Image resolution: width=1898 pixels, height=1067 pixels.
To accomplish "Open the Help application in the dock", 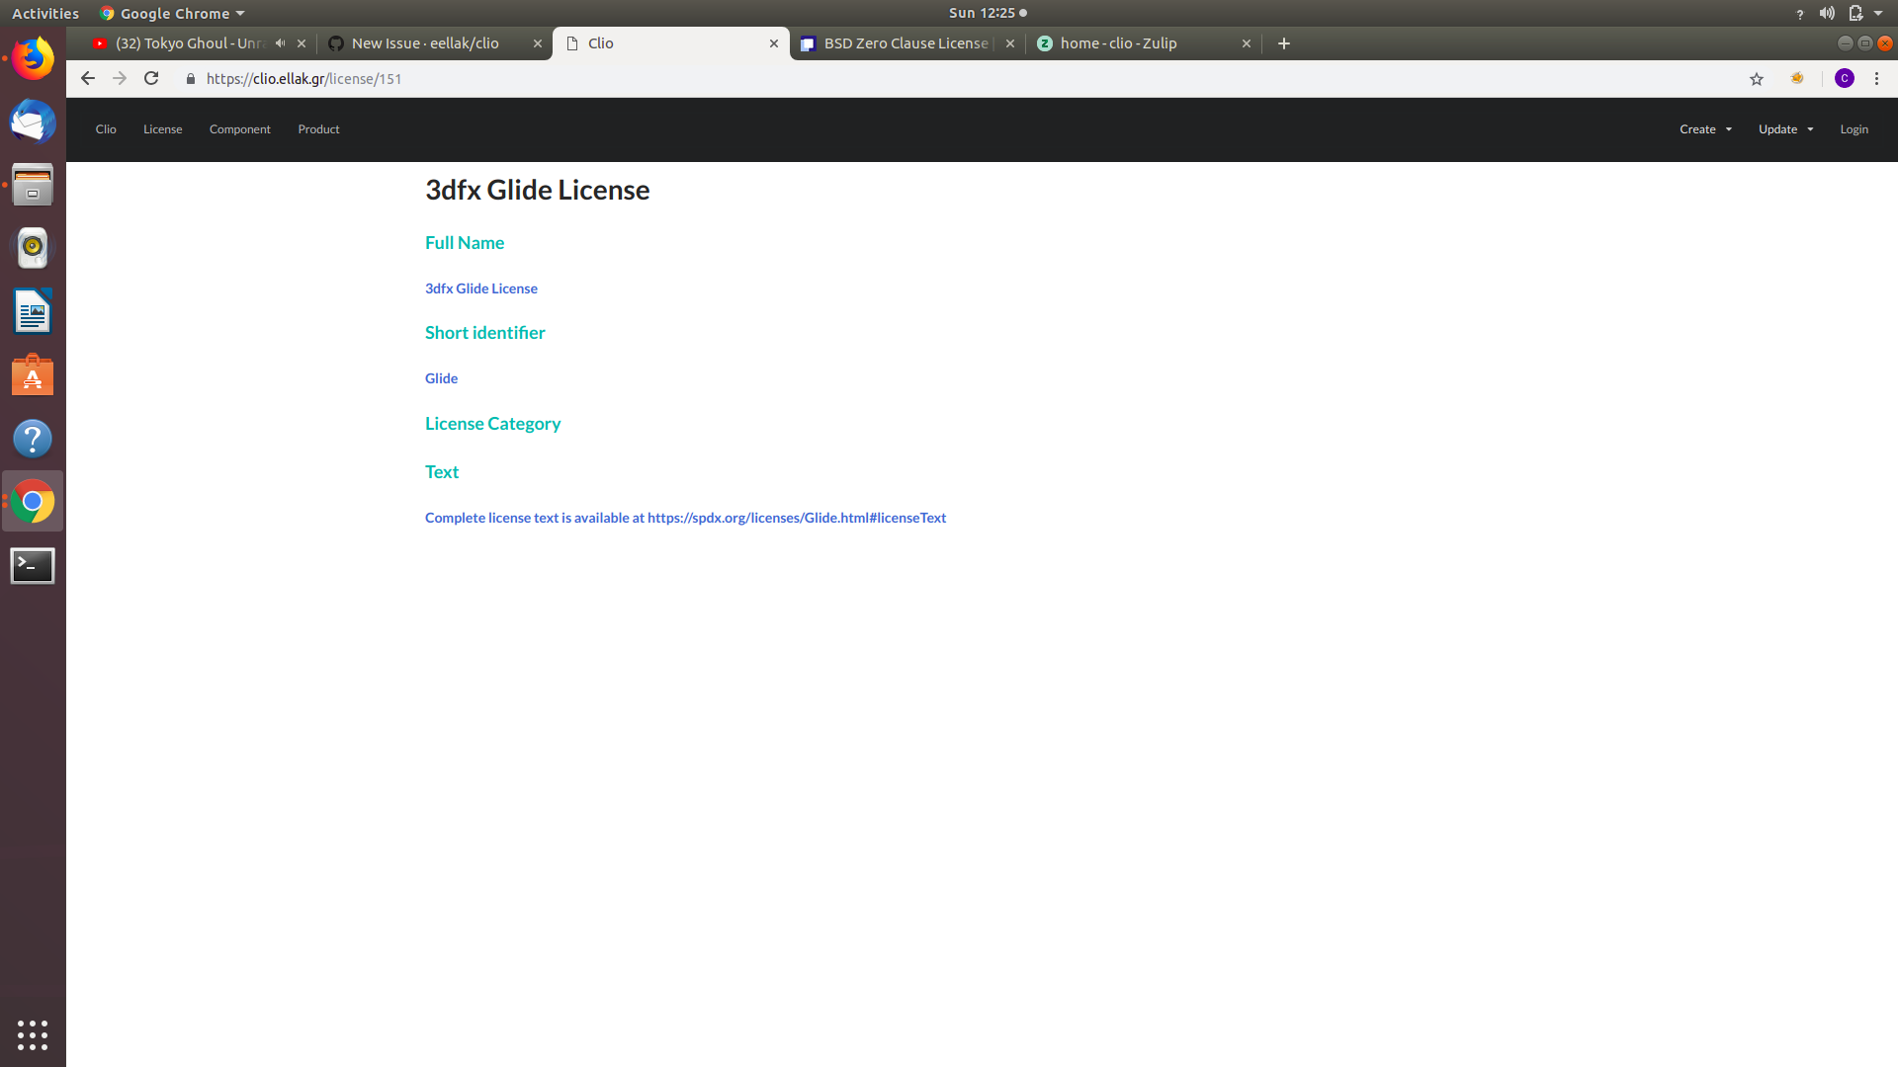I will [x=33, y=438].
